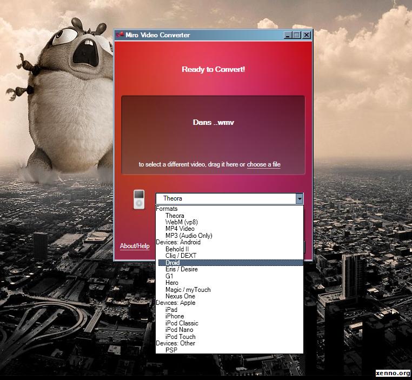Click the choose a file link

point(263,164)
